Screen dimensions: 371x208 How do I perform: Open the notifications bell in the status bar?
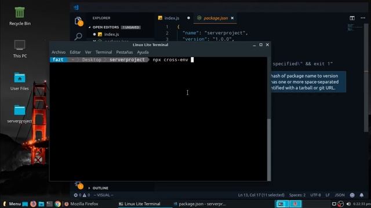pos(362,195)
